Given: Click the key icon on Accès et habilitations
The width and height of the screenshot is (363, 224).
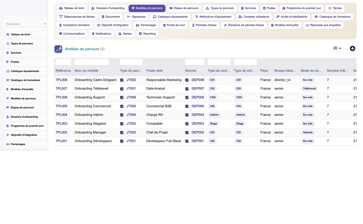Looking at the screenshot, I should [278, 17].
